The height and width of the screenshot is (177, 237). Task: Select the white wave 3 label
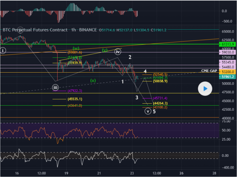point(137,97)
